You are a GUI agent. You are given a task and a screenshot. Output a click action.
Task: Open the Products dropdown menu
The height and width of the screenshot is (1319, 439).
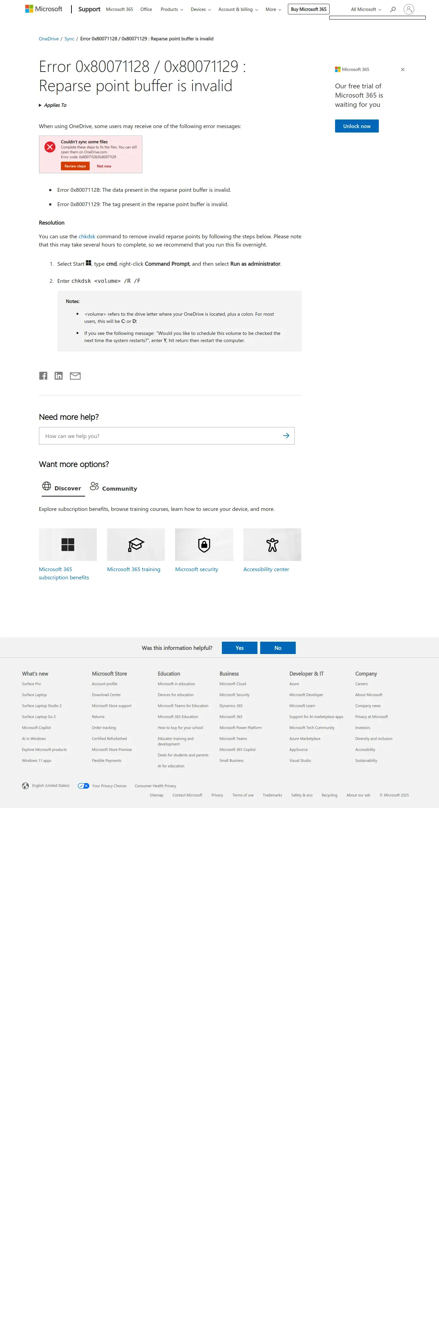pos(172,9)
